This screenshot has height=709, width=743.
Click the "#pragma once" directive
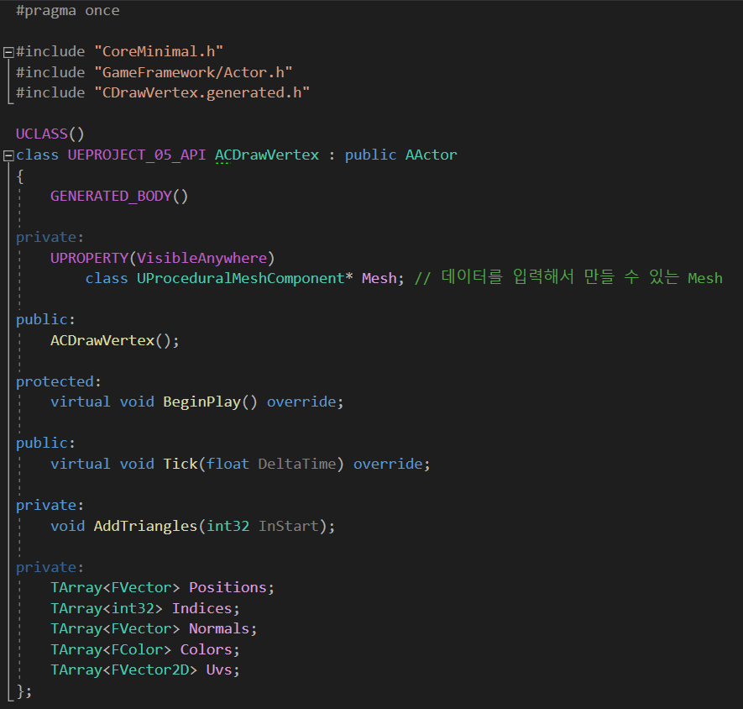[68, 11]
